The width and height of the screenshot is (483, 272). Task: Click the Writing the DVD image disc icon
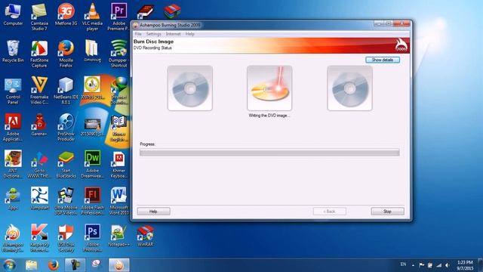(269, 88)
